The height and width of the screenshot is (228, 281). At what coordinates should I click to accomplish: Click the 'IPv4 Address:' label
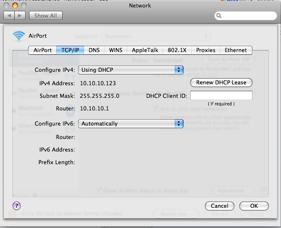[x=57, y=83]
